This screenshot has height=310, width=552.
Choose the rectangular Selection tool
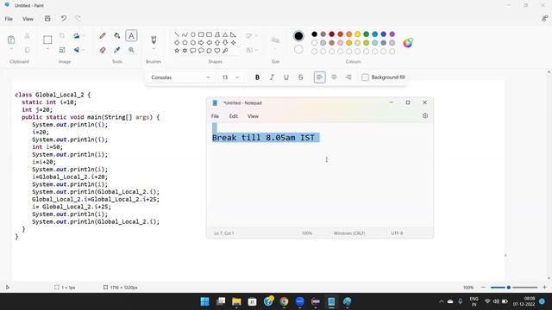(x=47, y=40)
